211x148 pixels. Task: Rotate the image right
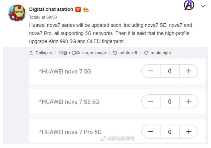[x=157, y=53]
